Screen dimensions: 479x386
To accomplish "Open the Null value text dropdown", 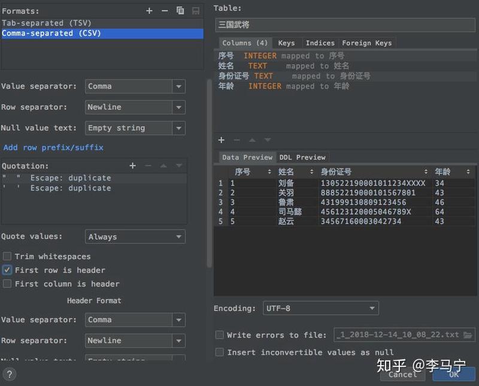I will click(135, 128).
